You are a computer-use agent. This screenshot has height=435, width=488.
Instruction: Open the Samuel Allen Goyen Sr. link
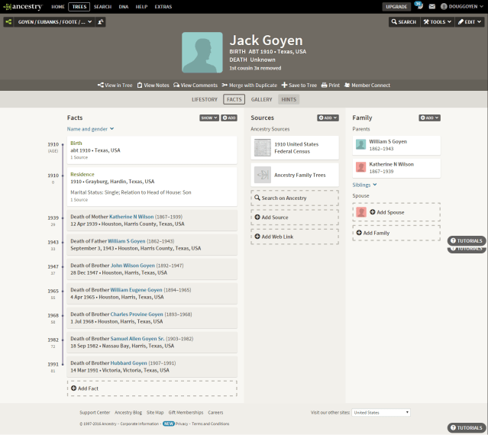137,339
